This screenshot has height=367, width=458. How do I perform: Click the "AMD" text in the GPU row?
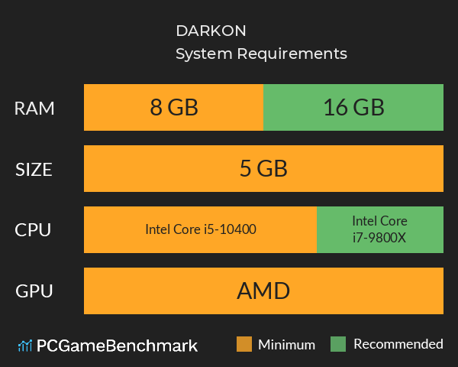[x=263, y=291]
